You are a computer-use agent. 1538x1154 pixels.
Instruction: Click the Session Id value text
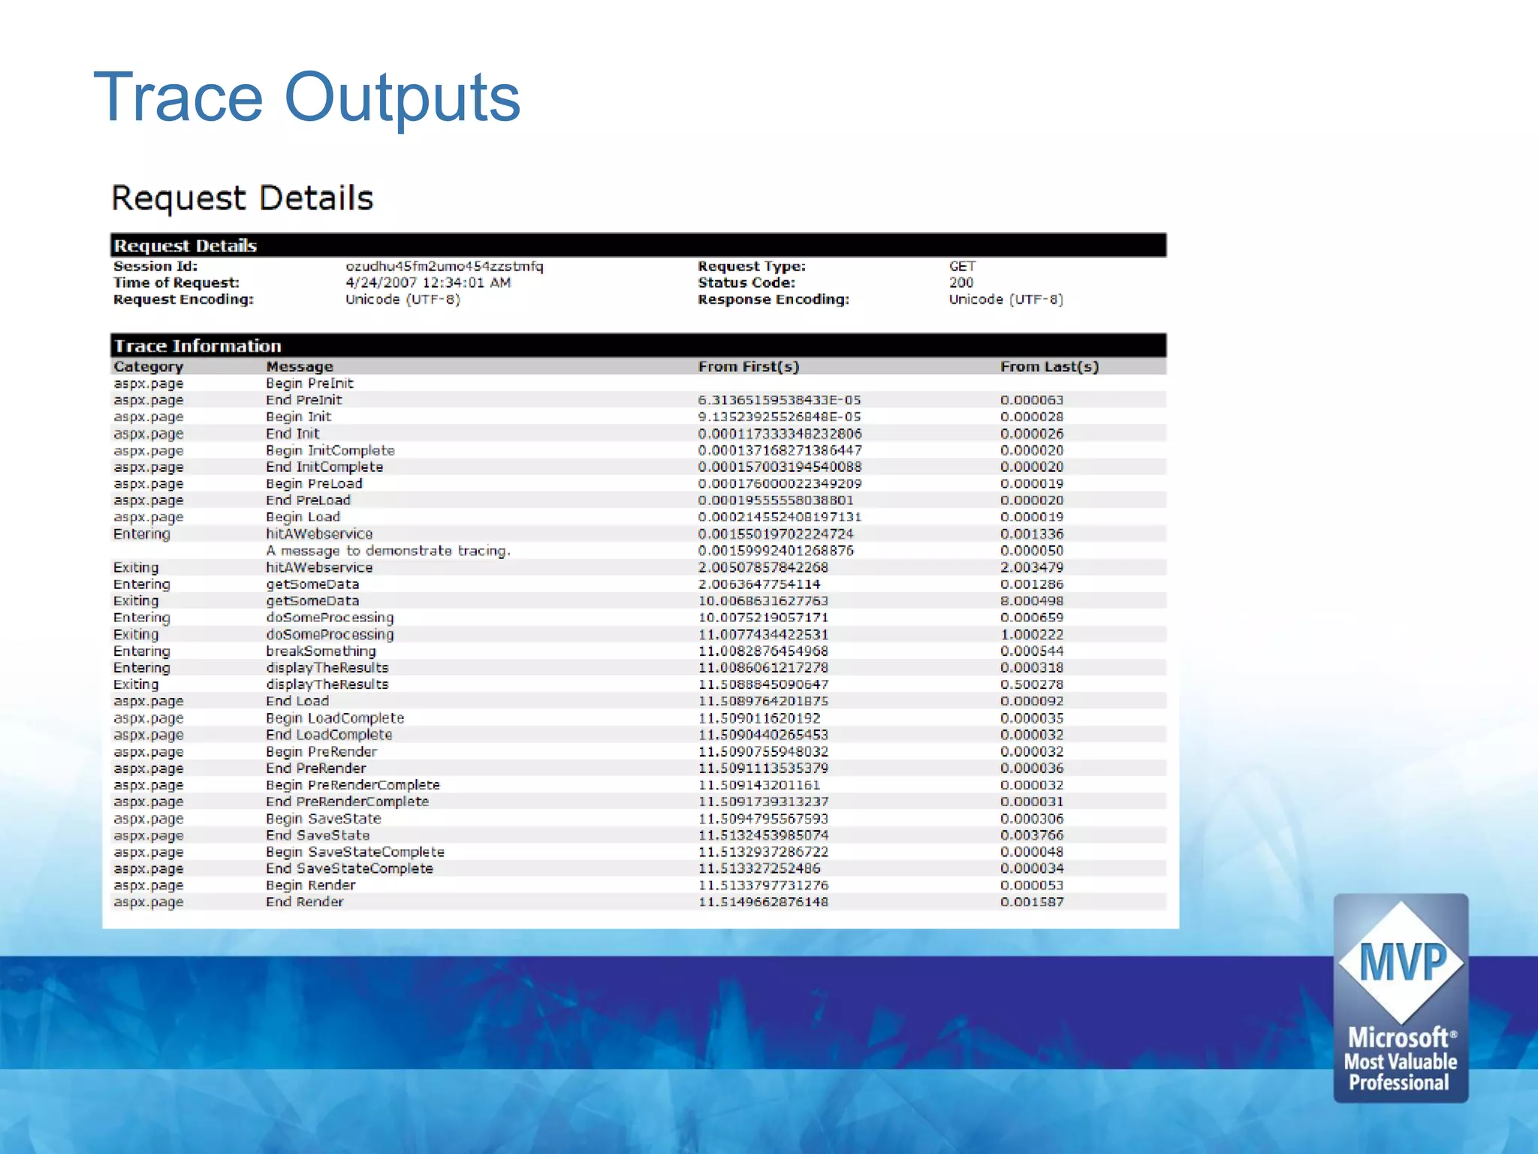pos(444,266)
